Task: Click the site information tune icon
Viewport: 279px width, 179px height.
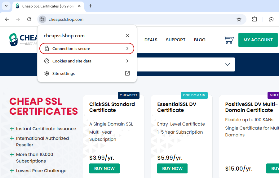Action: click(42, 19)
